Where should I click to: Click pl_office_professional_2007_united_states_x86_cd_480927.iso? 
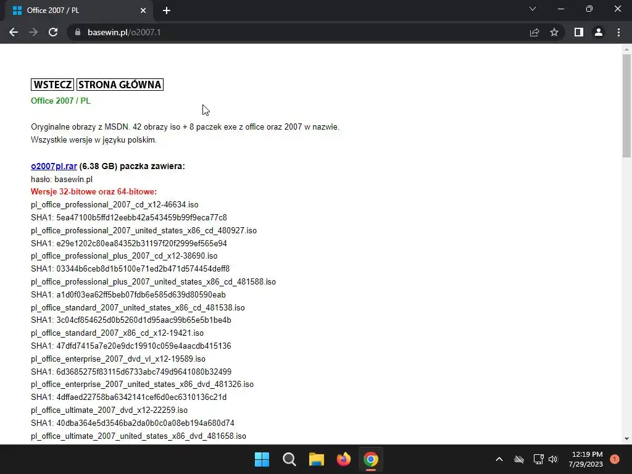click(144, 231)
